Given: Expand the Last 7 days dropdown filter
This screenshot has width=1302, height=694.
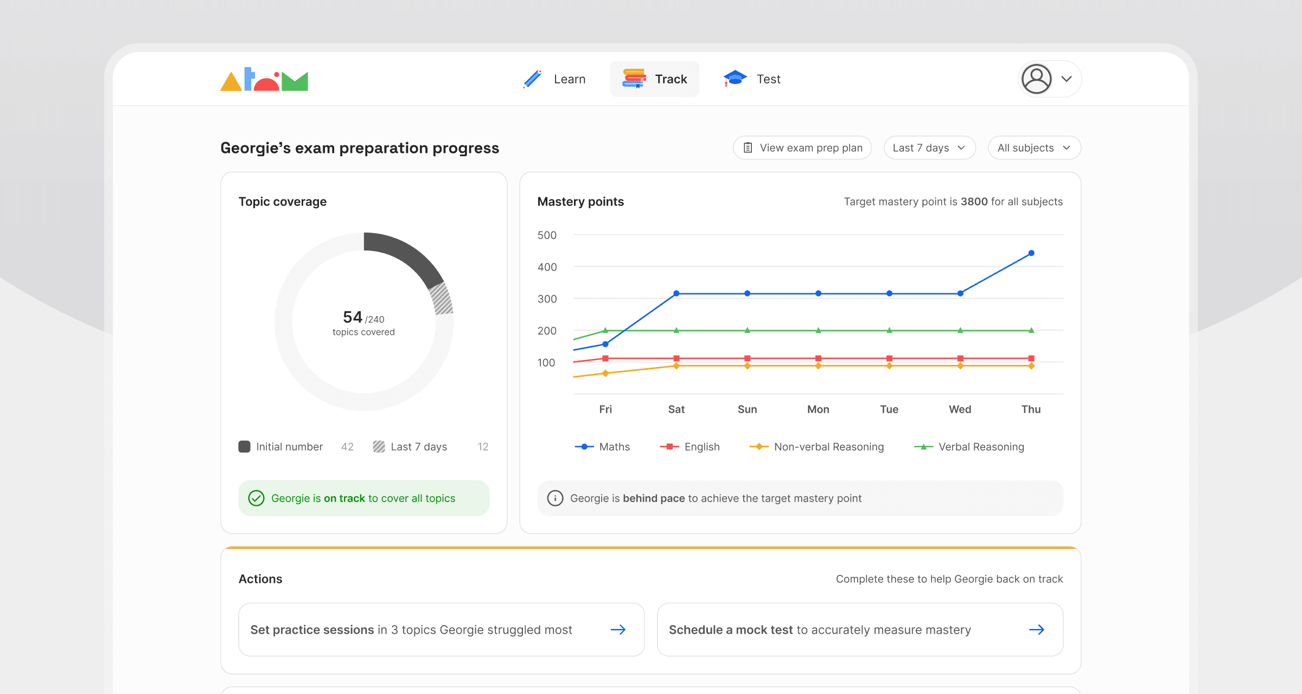Looking at the screenshot, I should pos(929,147).
